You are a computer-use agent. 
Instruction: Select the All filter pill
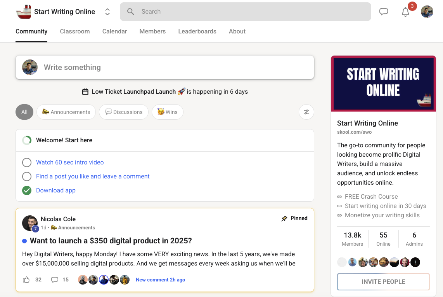tap(24, 112)
